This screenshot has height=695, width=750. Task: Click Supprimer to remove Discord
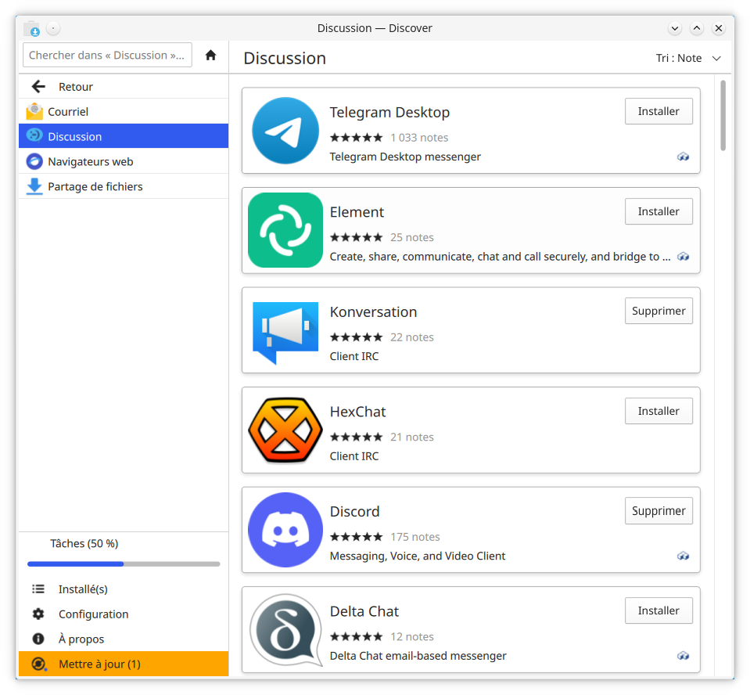coord(658,511)
